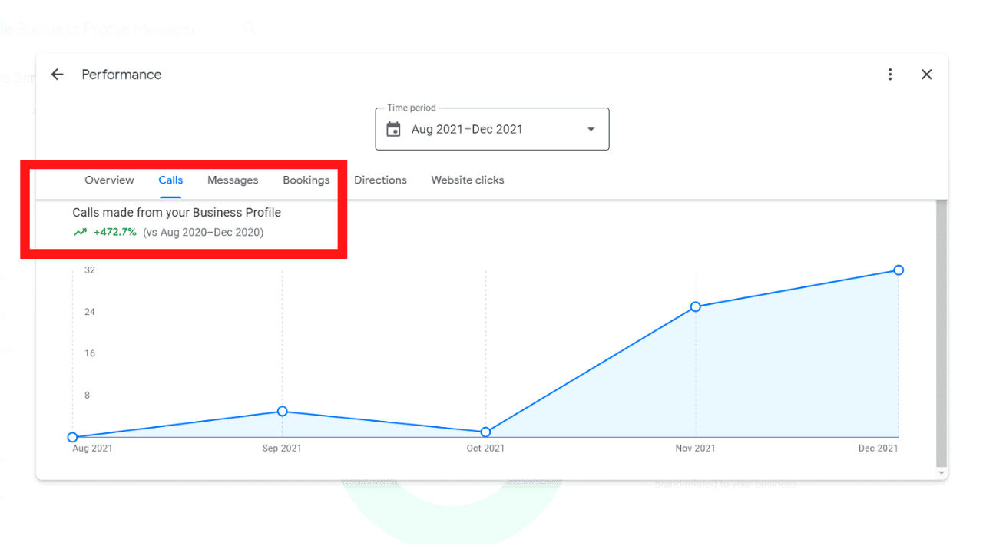
Task: Click the green trending-up arrow icon
Action: (x=80, y=232)
